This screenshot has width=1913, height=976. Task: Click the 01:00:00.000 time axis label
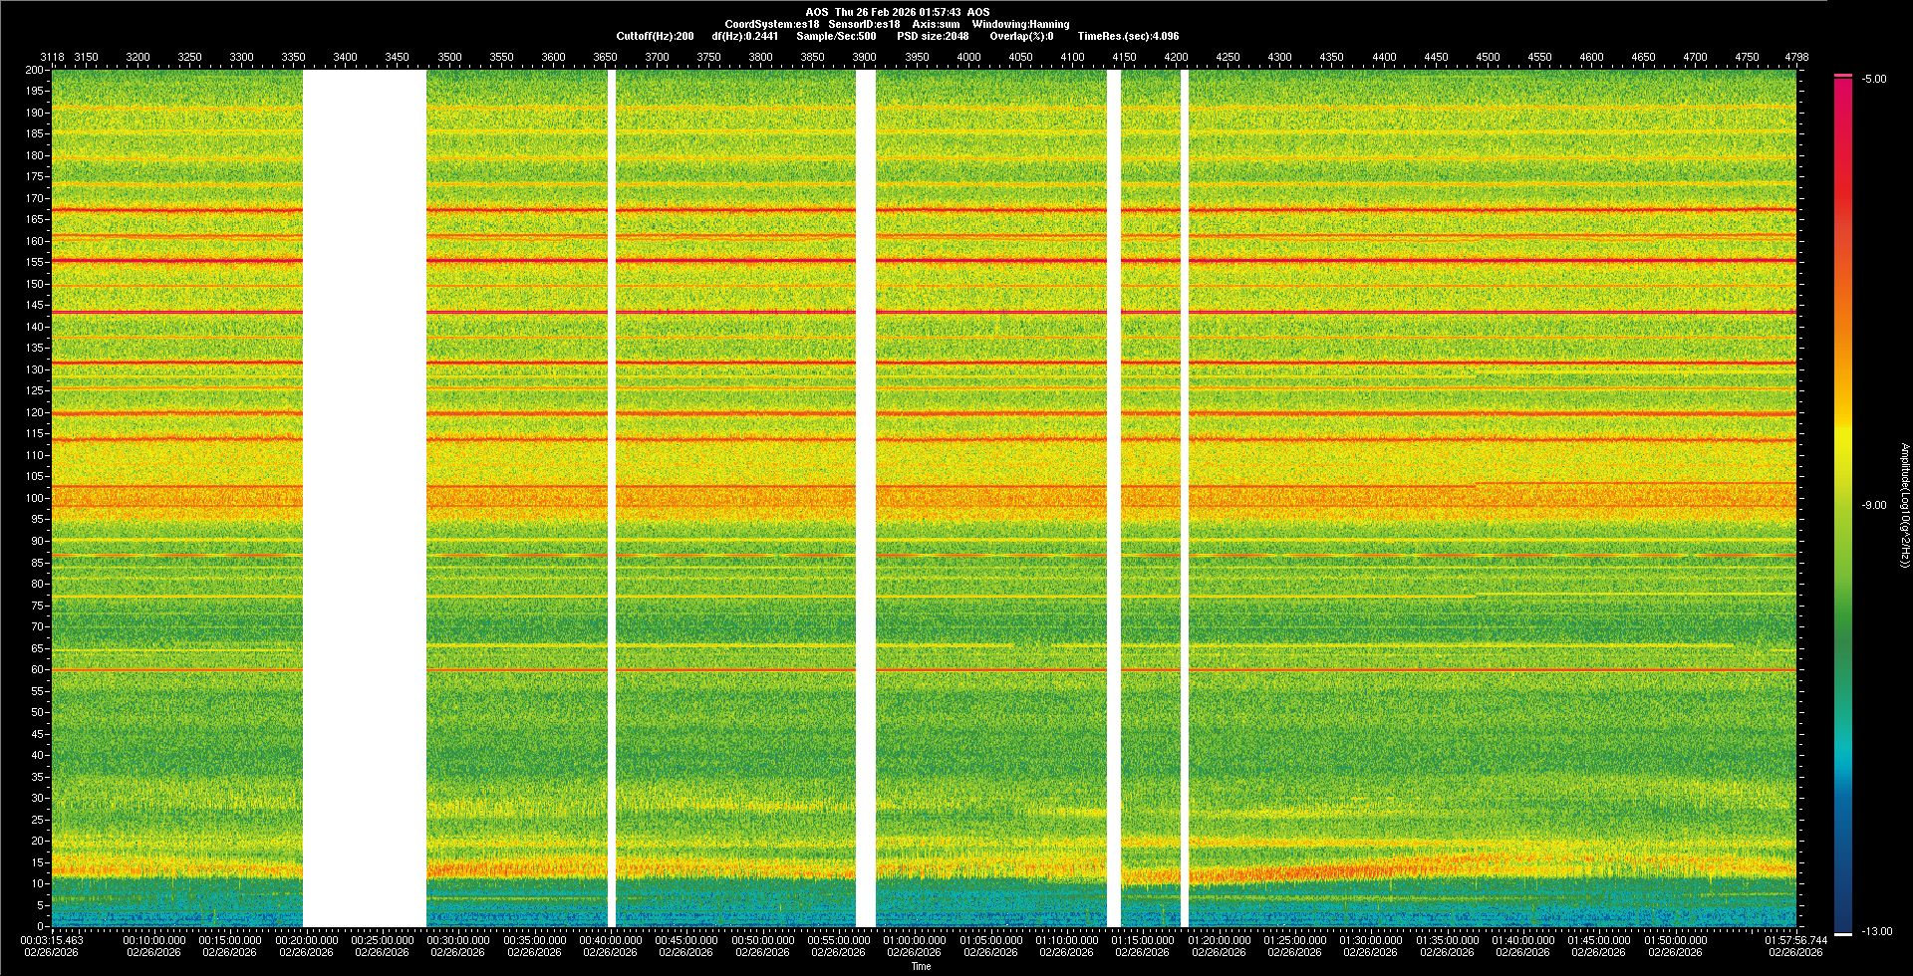pos(915,940)
